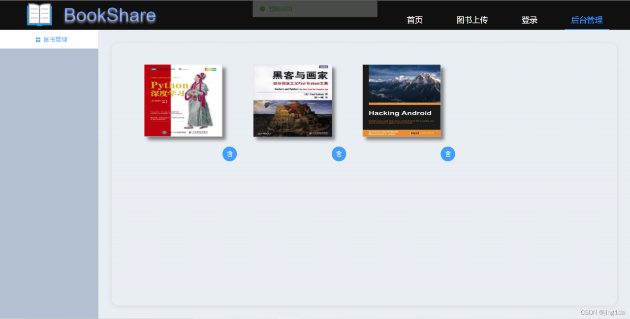Open the 黑客与画家 book cover
This screenshot has height=319, width=630.
pyautogui.click(x=292, y=100)
